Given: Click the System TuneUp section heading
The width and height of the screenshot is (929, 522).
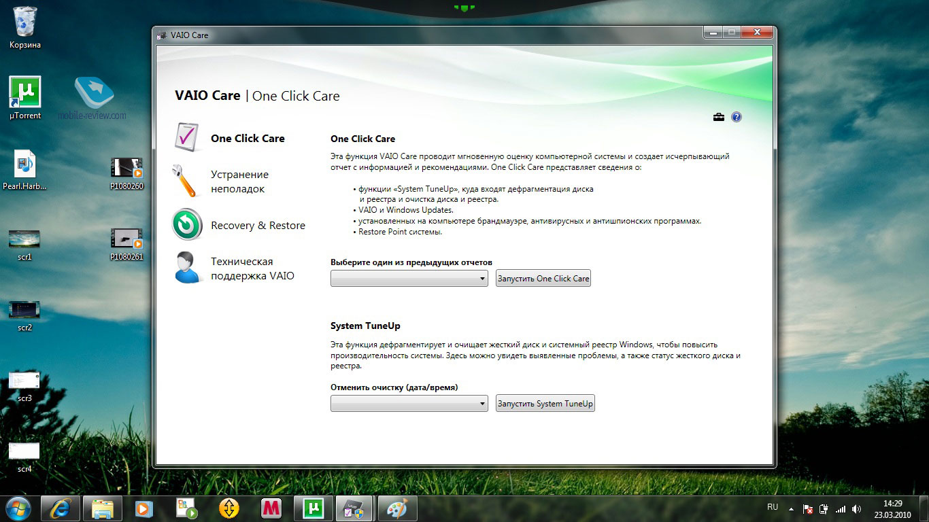Looking at the screenshot, I should point(365,326).
